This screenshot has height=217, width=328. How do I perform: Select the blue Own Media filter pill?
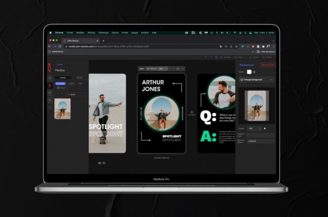click(60, 83)
